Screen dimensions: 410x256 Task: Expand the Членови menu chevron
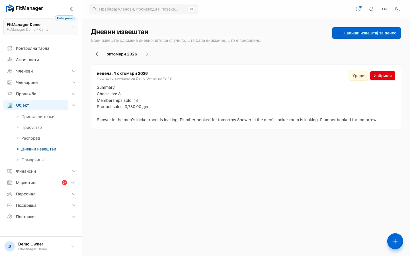click(x=74, y=71)
